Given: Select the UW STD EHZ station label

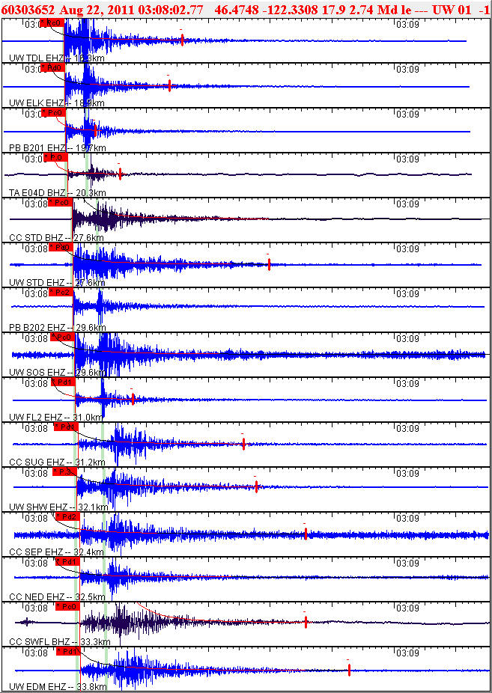Looking at the screenshot, I should (57, 282).
